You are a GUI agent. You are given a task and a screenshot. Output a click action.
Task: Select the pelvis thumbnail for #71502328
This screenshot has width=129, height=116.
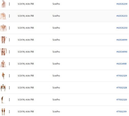pyautogui.click(x=3, y=88)
